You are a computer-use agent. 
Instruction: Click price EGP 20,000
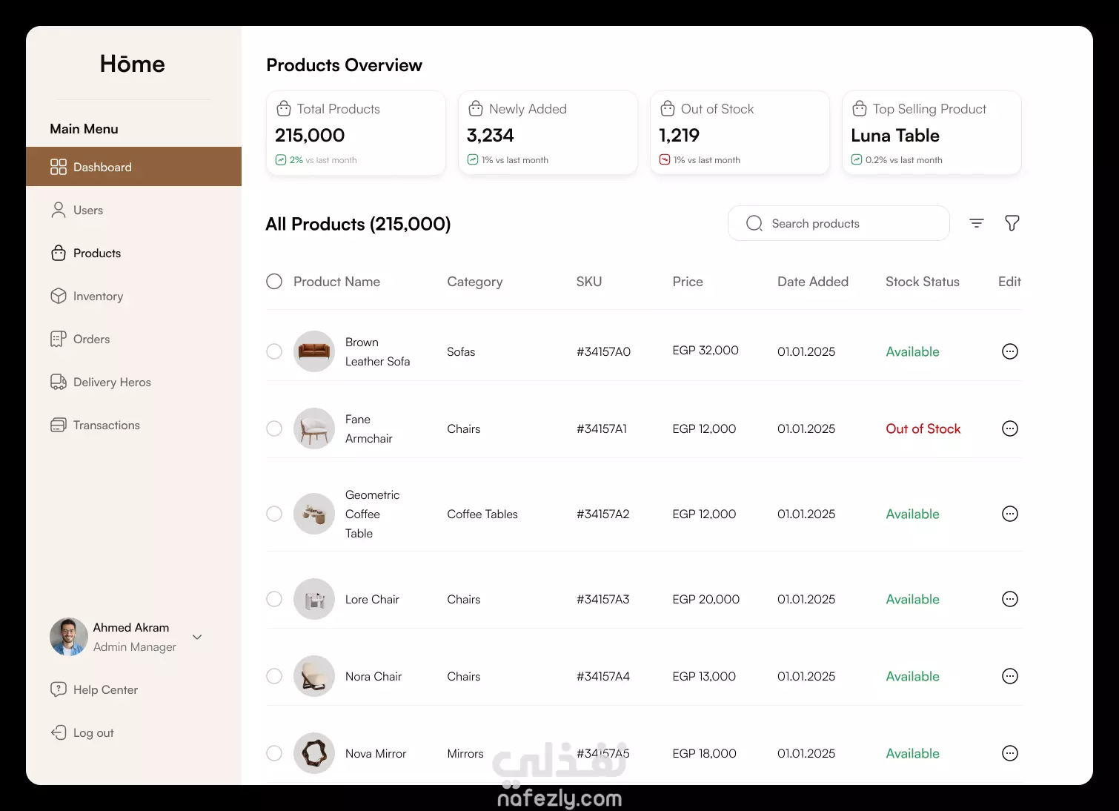tap(705, 599)
